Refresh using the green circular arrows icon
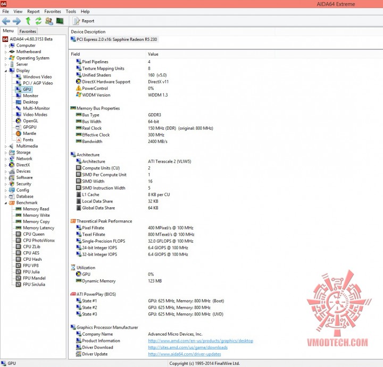383x367 pixels. point(38,21)
